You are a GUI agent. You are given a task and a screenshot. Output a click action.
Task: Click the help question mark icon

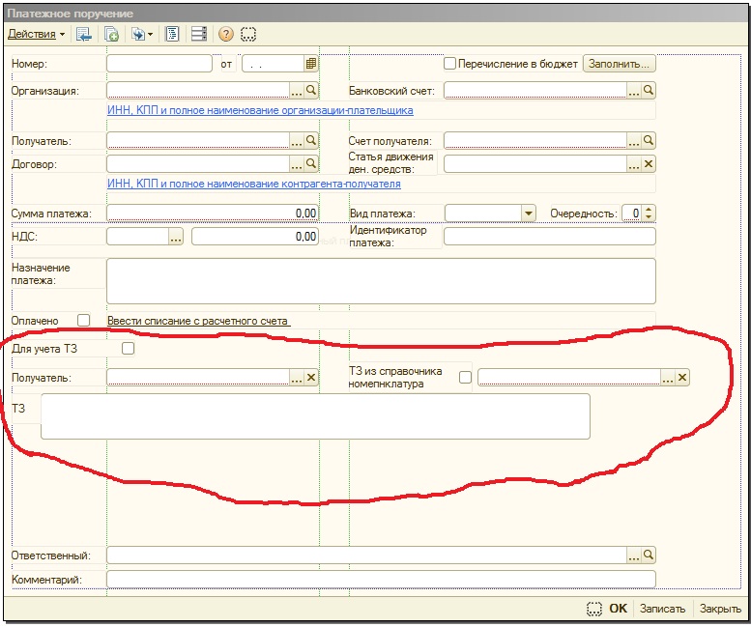pyautogui.click(x=226, y=34)
